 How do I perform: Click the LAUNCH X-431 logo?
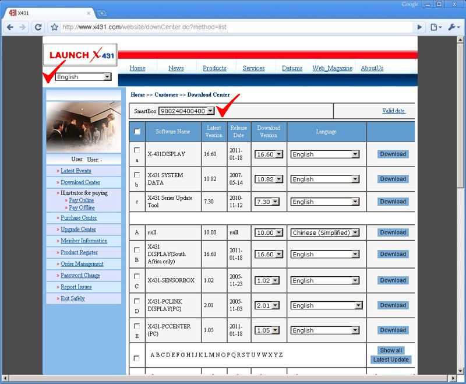80,55
